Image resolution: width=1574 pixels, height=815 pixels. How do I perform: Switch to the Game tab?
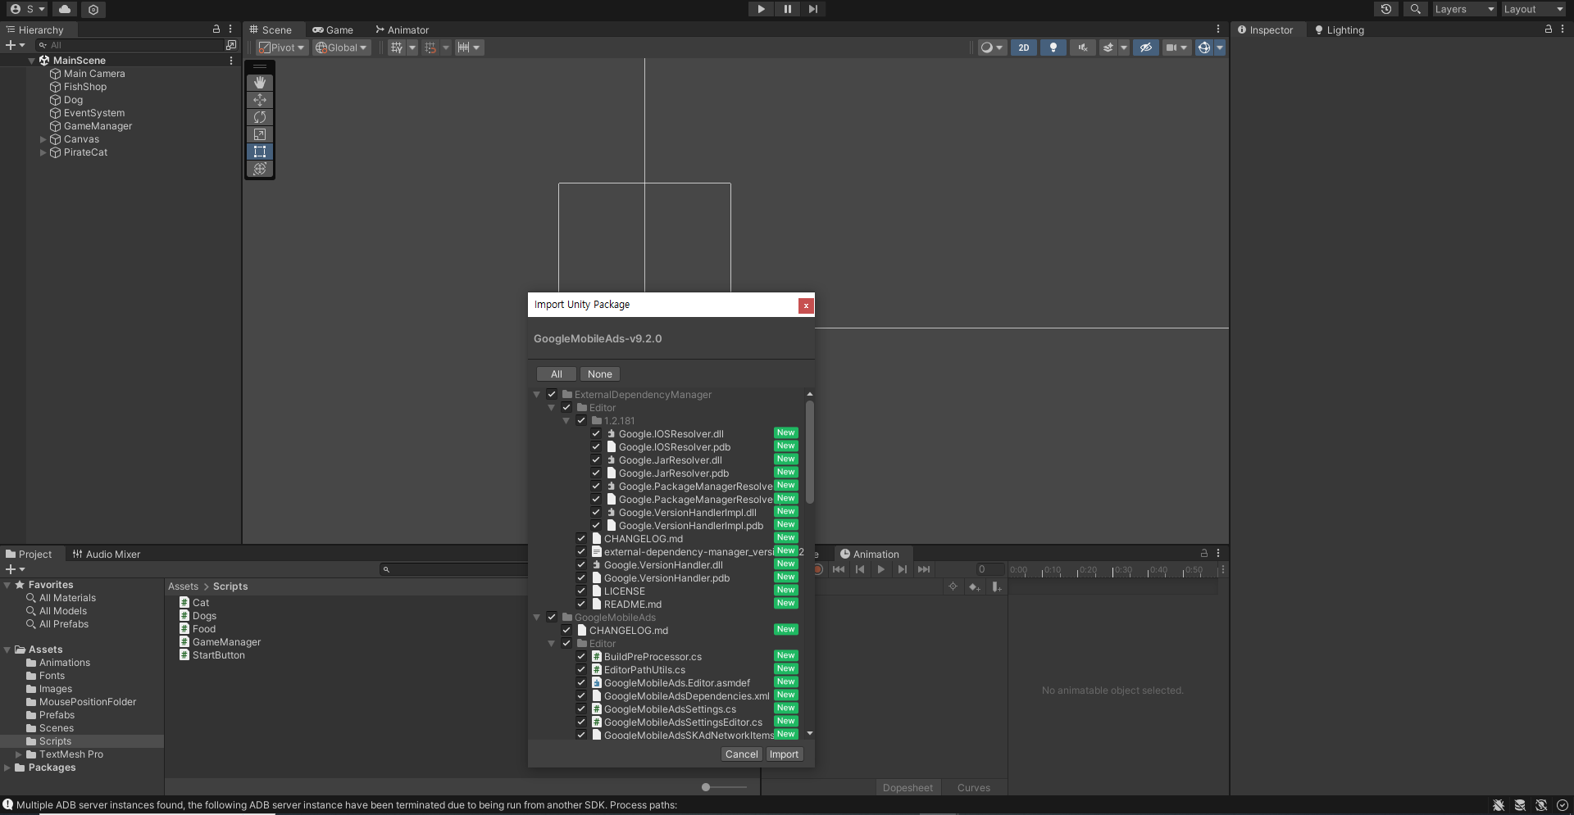click(x=333, y=29)
